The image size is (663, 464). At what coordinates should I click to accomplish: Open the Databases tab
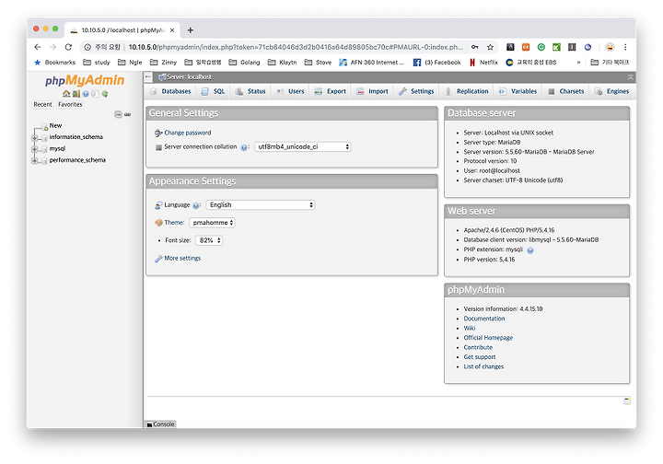[x=171, y=91]
